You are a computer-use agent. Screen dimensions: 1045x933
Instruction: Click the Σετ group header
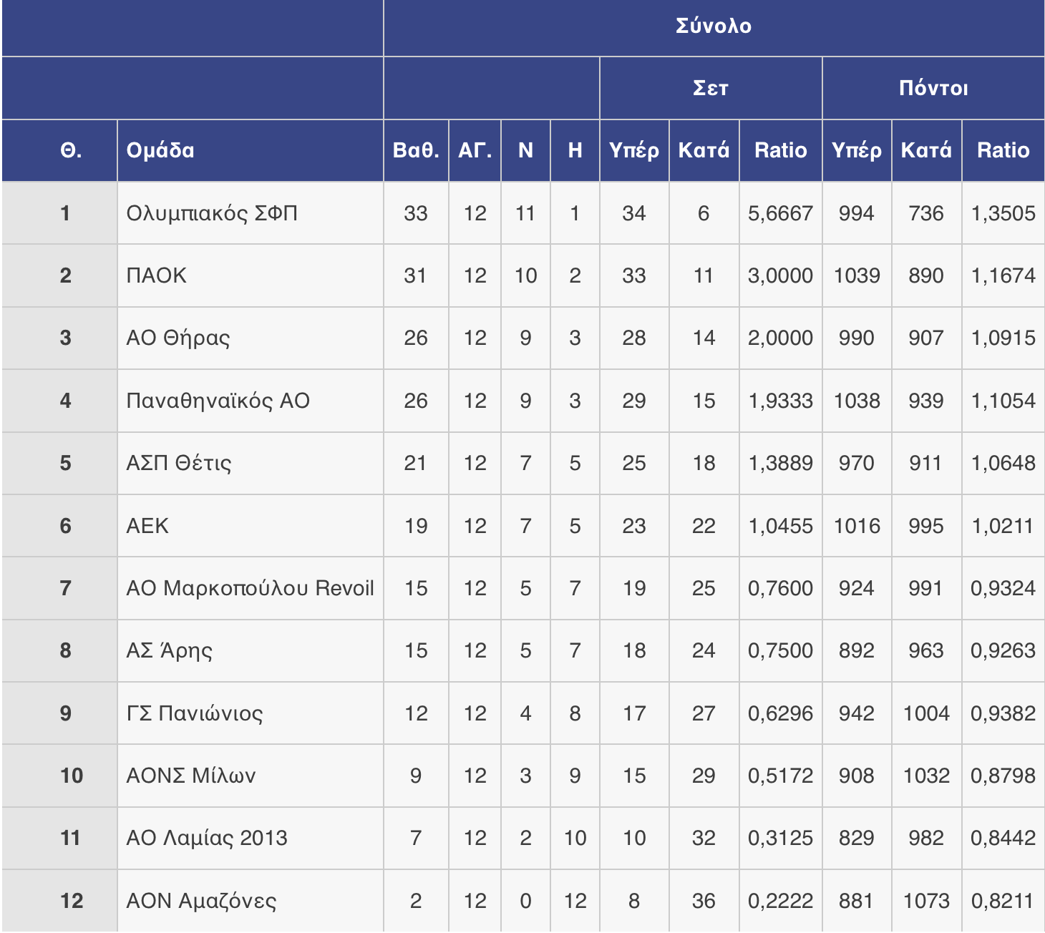point(711,88)
